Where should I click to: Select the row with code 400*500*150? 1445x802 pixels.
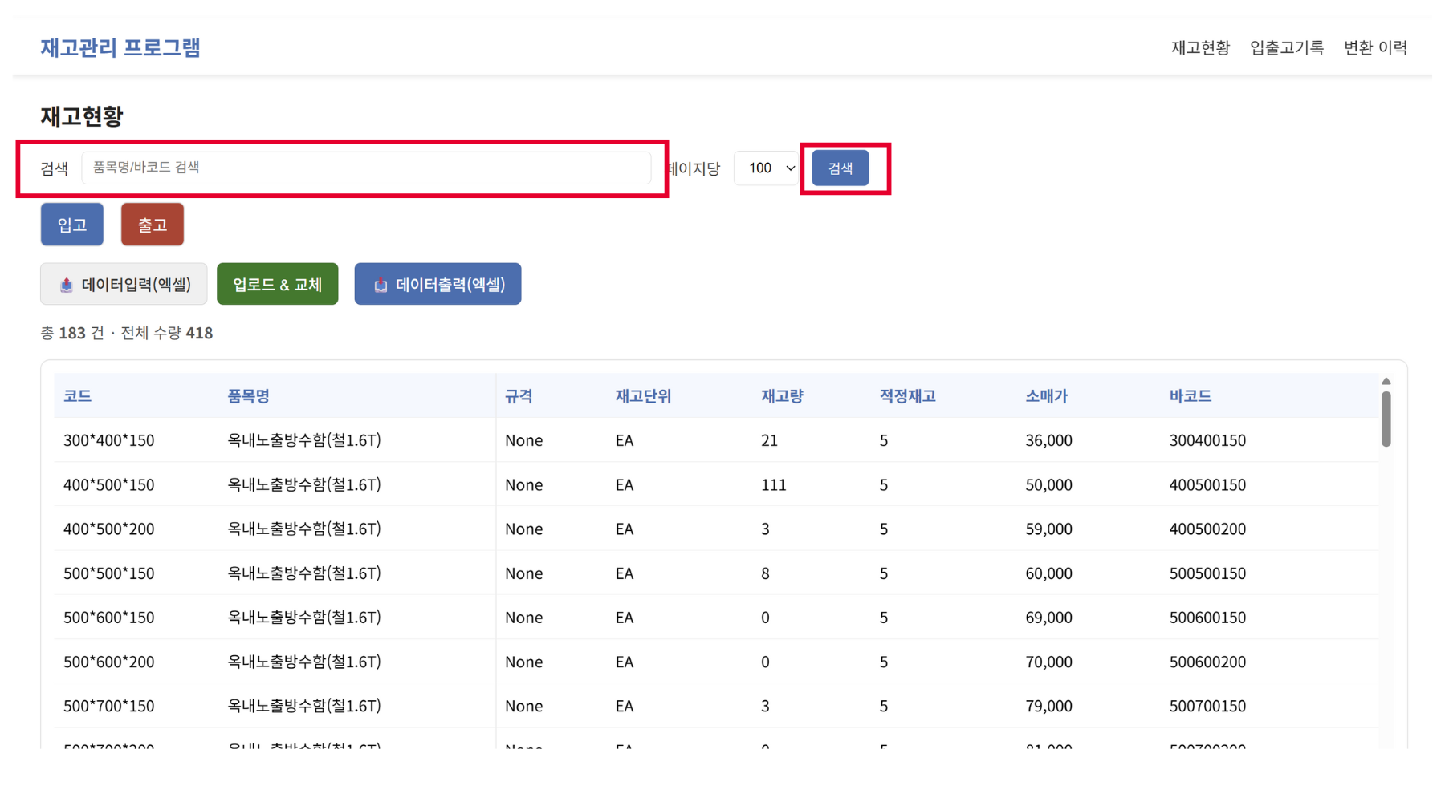click(108, 485)
